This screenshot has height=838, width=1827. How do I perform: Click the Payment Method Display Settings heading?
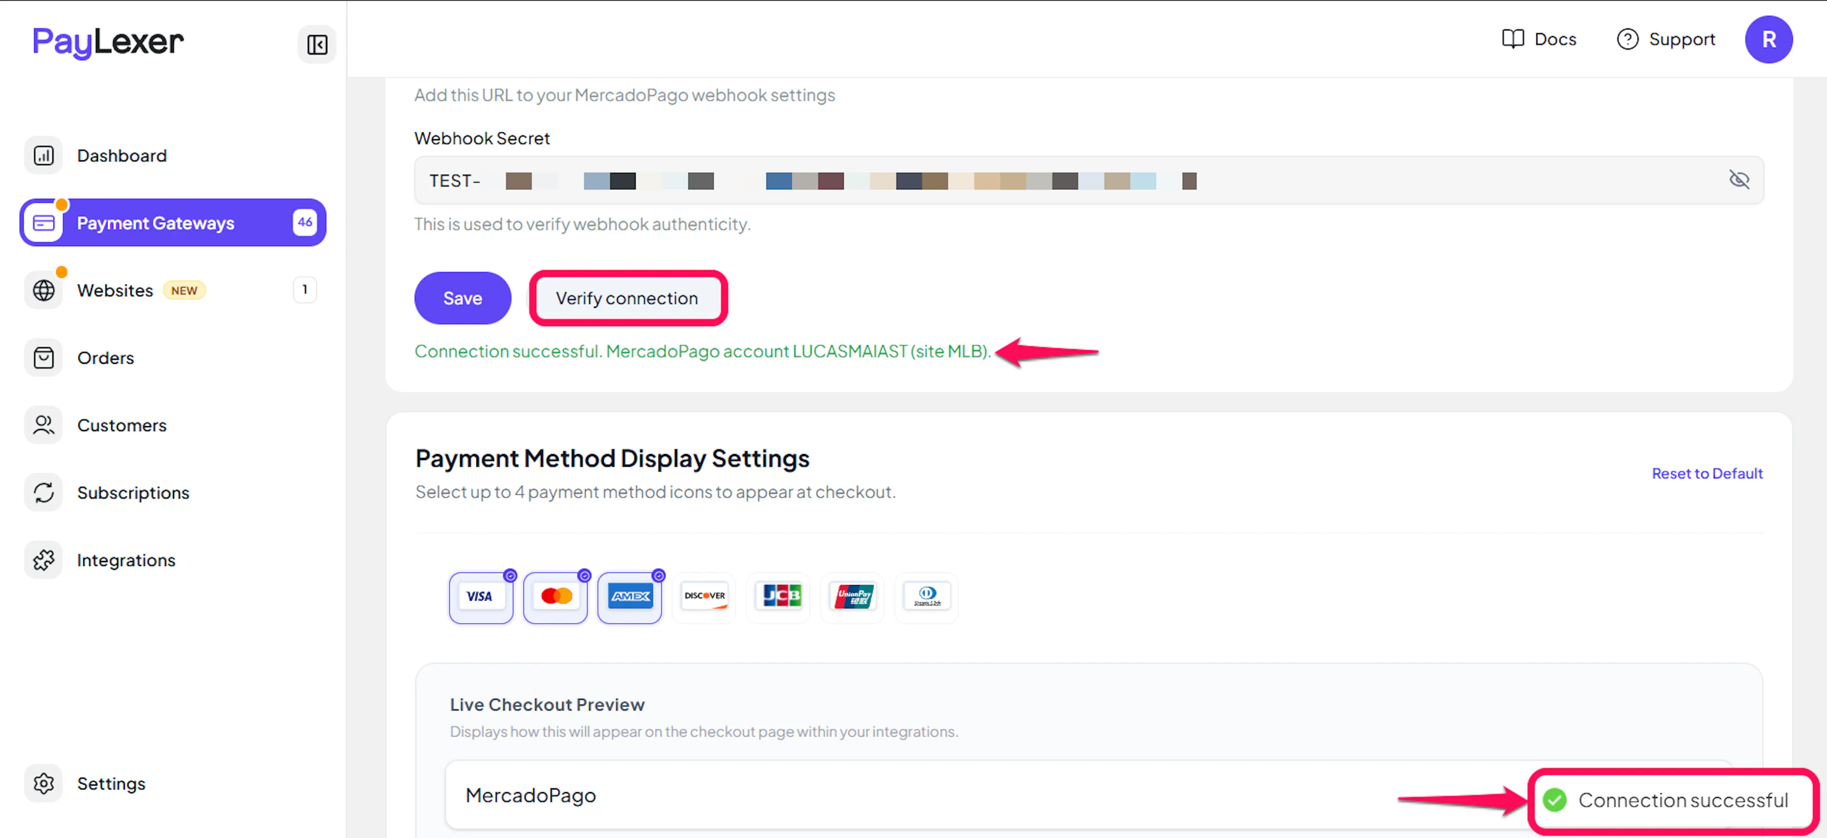point(612,458)
